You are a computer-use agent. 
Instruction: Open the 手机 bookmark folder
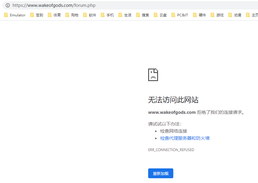point(107,15)
